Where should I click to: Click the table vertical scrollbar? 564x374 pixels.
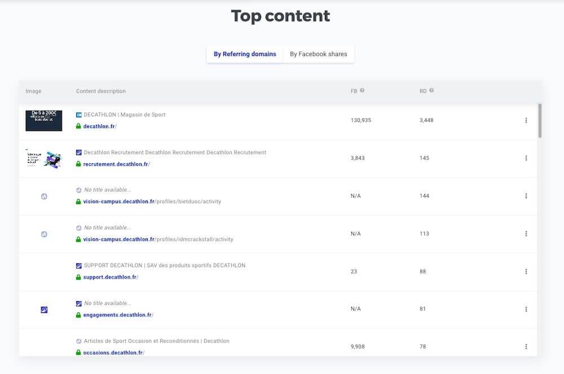coord(540,121)
